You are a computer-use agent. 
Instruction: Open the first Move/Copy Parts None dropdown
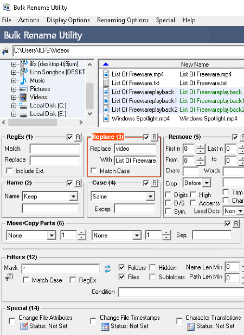tap(52, 235)
